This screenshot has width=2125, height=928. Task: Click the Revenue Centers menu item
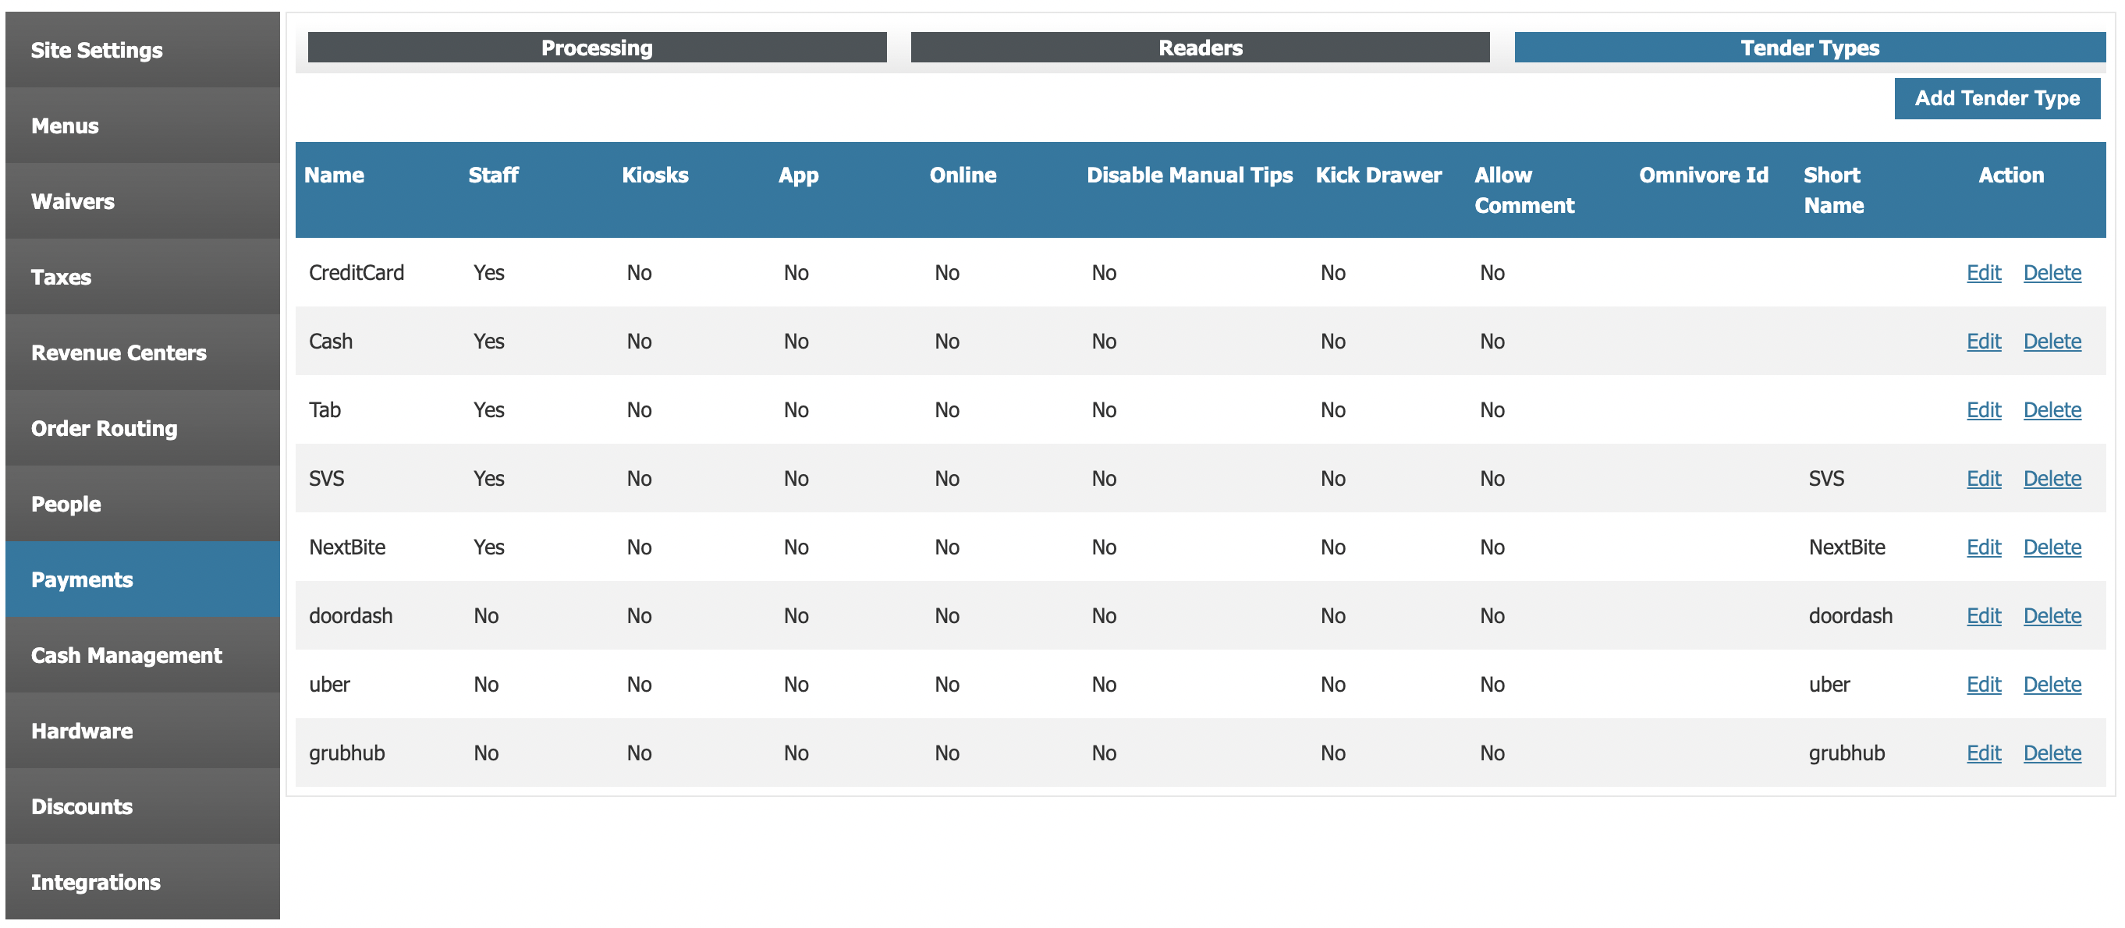coord(141,352)
